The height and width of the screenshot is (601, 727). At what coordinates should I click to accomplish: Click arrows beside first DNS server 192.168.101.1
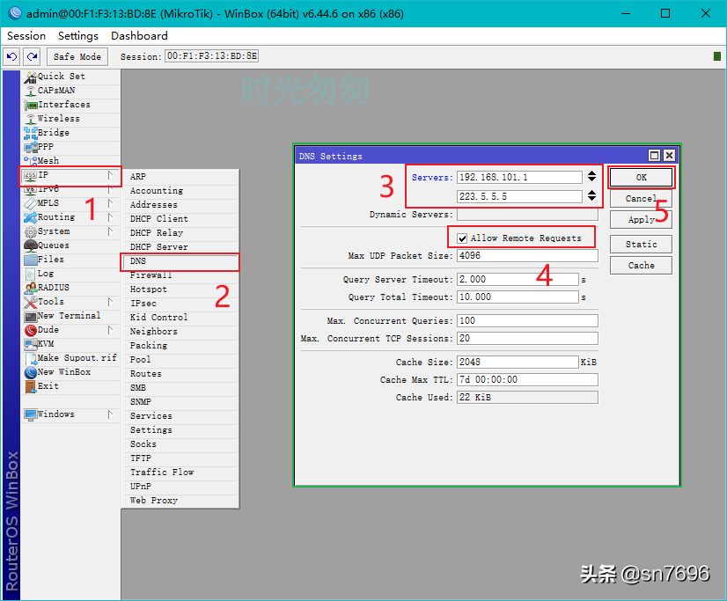pos(591,177)
